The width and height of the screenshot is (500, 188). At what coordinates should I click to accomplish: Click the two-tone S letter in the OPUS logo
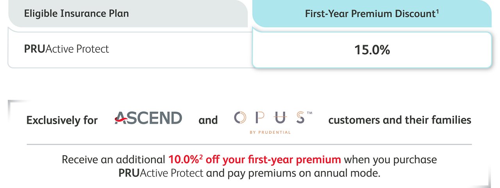coord(300,118)
